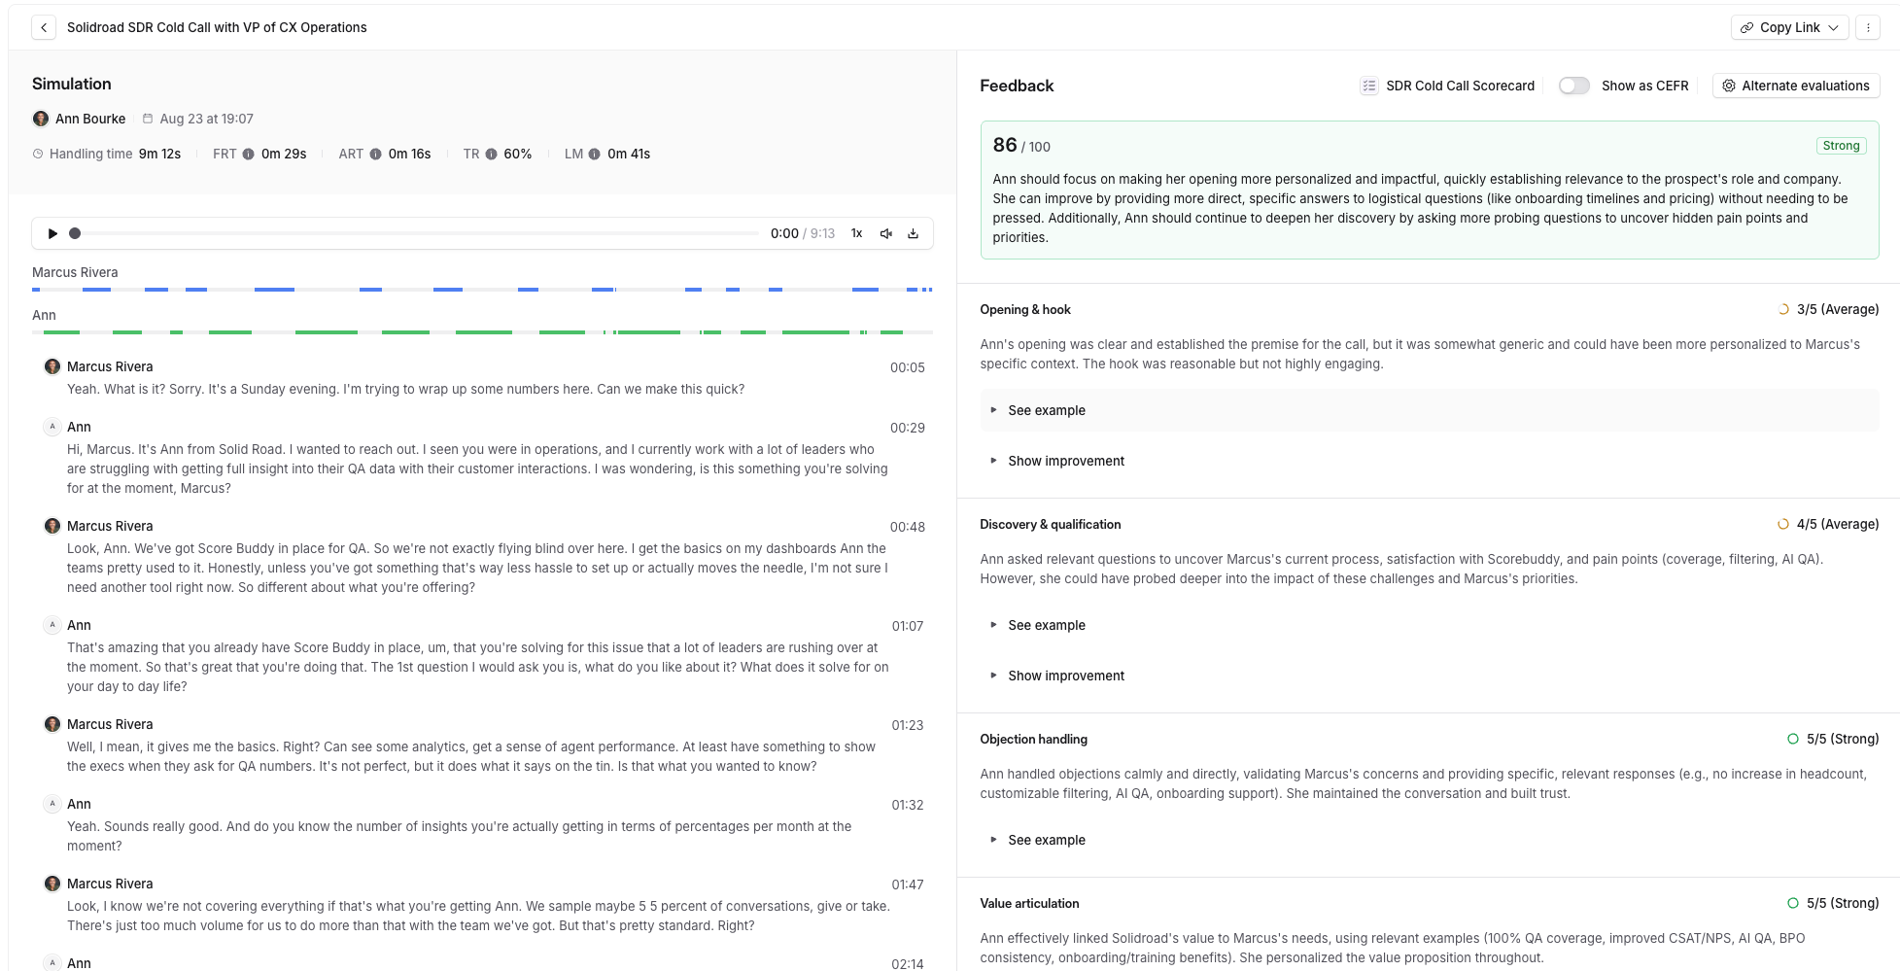Jump to Ann's message at 01:32
The height and width of the screenshot is (971, 1900).
tap(908, 805)
